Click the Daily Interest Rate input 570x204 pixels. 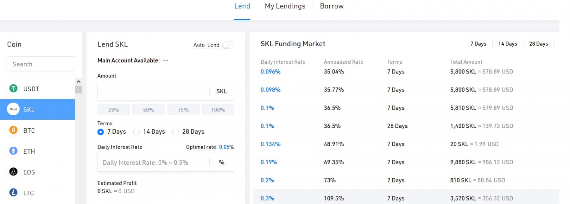(154, 163)
